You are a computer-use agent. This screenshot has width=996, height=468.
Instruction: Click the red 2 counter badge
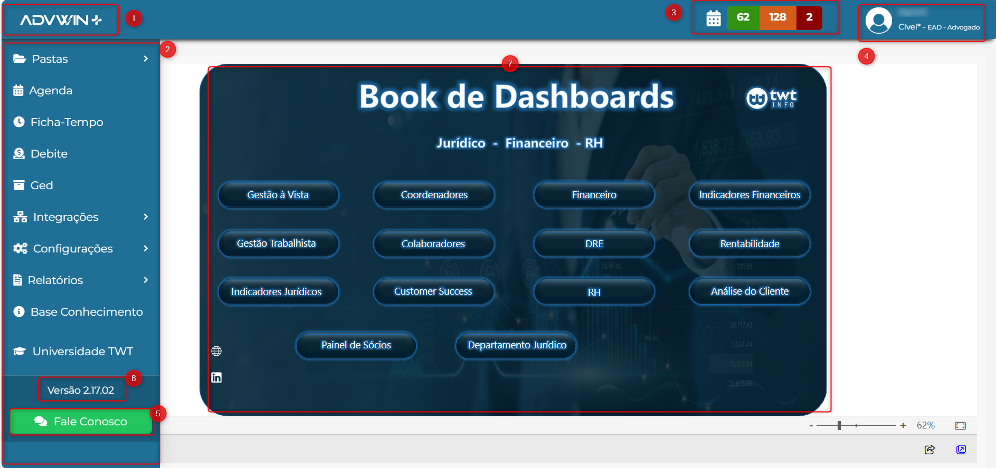pyautogui.click(x=809, y=17)
